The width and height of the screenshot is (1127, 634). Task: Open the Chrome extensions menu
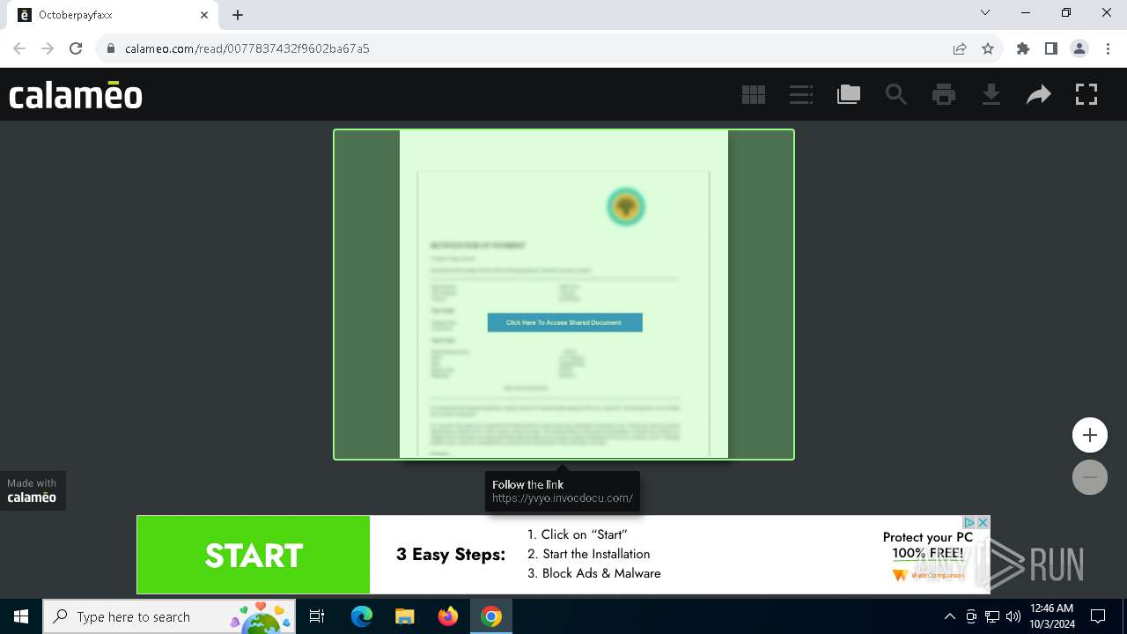pos(1023,48)
